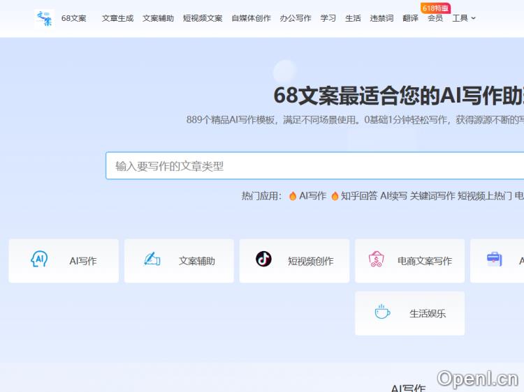Select 办公写作 from top menu
This screenshot has width=524, height=392.
coord(296,18)
